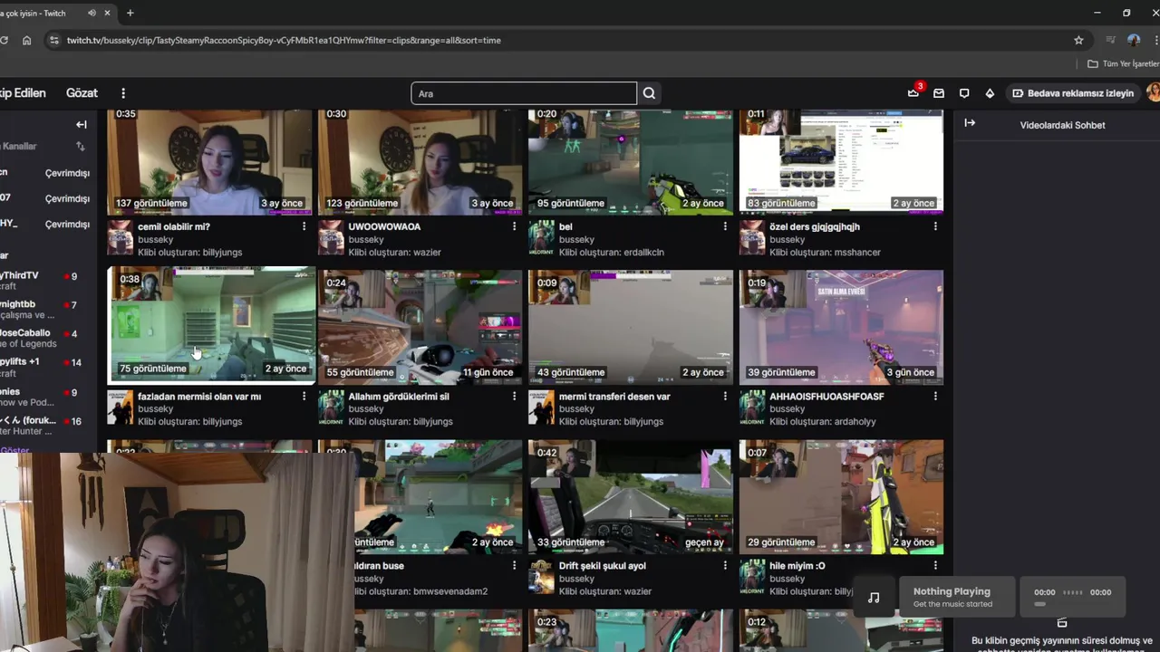This screenshot has height=652, width=1160.
Task: Open the Takip Edilen following tab
Action: (x=22, y=93)
